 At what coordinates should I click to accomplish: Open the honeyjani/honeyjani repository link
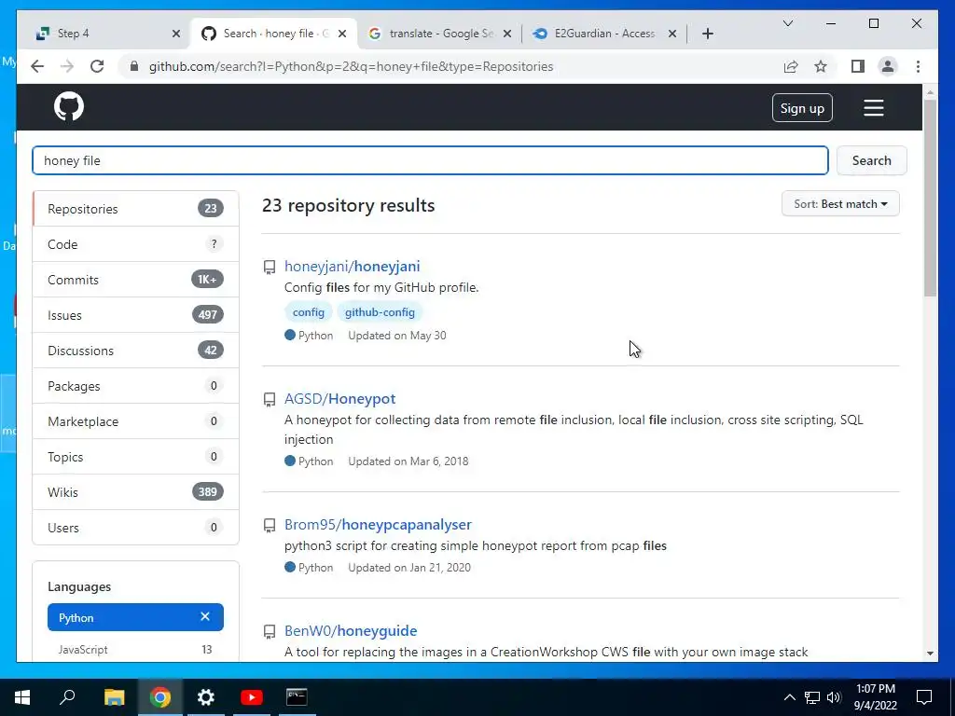pos(352,266)
